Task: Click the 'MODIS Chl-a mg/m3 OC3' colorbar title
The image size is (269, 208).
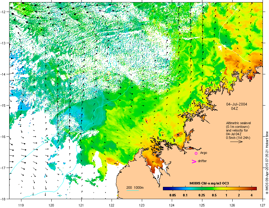Action: tap(209, 183)
